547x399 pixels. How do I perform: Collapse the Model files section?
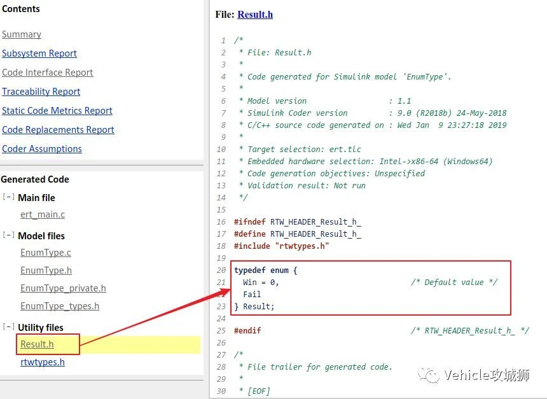pyautogui.click(x=8, y=235)
